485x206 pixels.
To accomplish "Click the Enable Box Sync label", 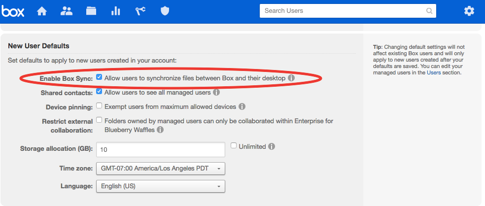I will pyautogui.click(x=66, y=78).
